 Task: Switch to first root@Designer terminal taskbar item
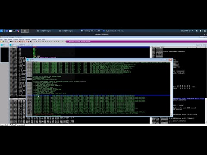(x=44, y=31)
